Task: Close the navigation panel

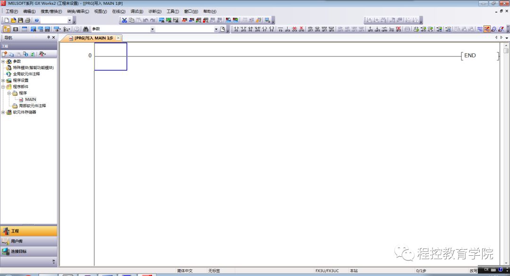Action: pos(54,37)
